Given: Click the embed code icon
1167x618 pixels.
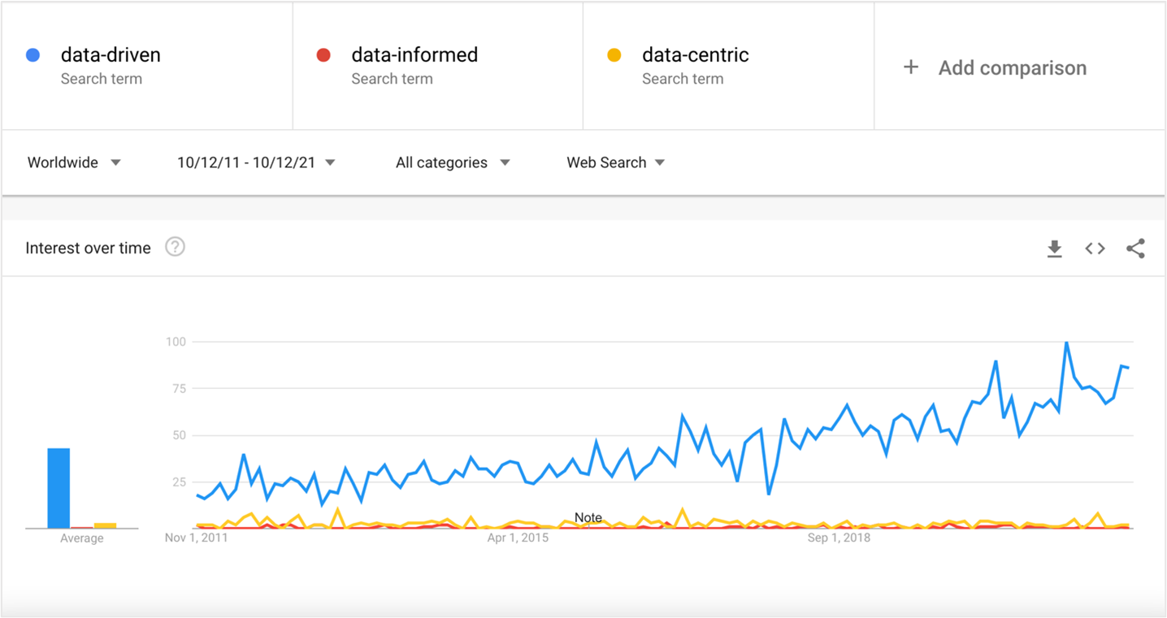Looking at the screenshot, I should (1095, 248).
